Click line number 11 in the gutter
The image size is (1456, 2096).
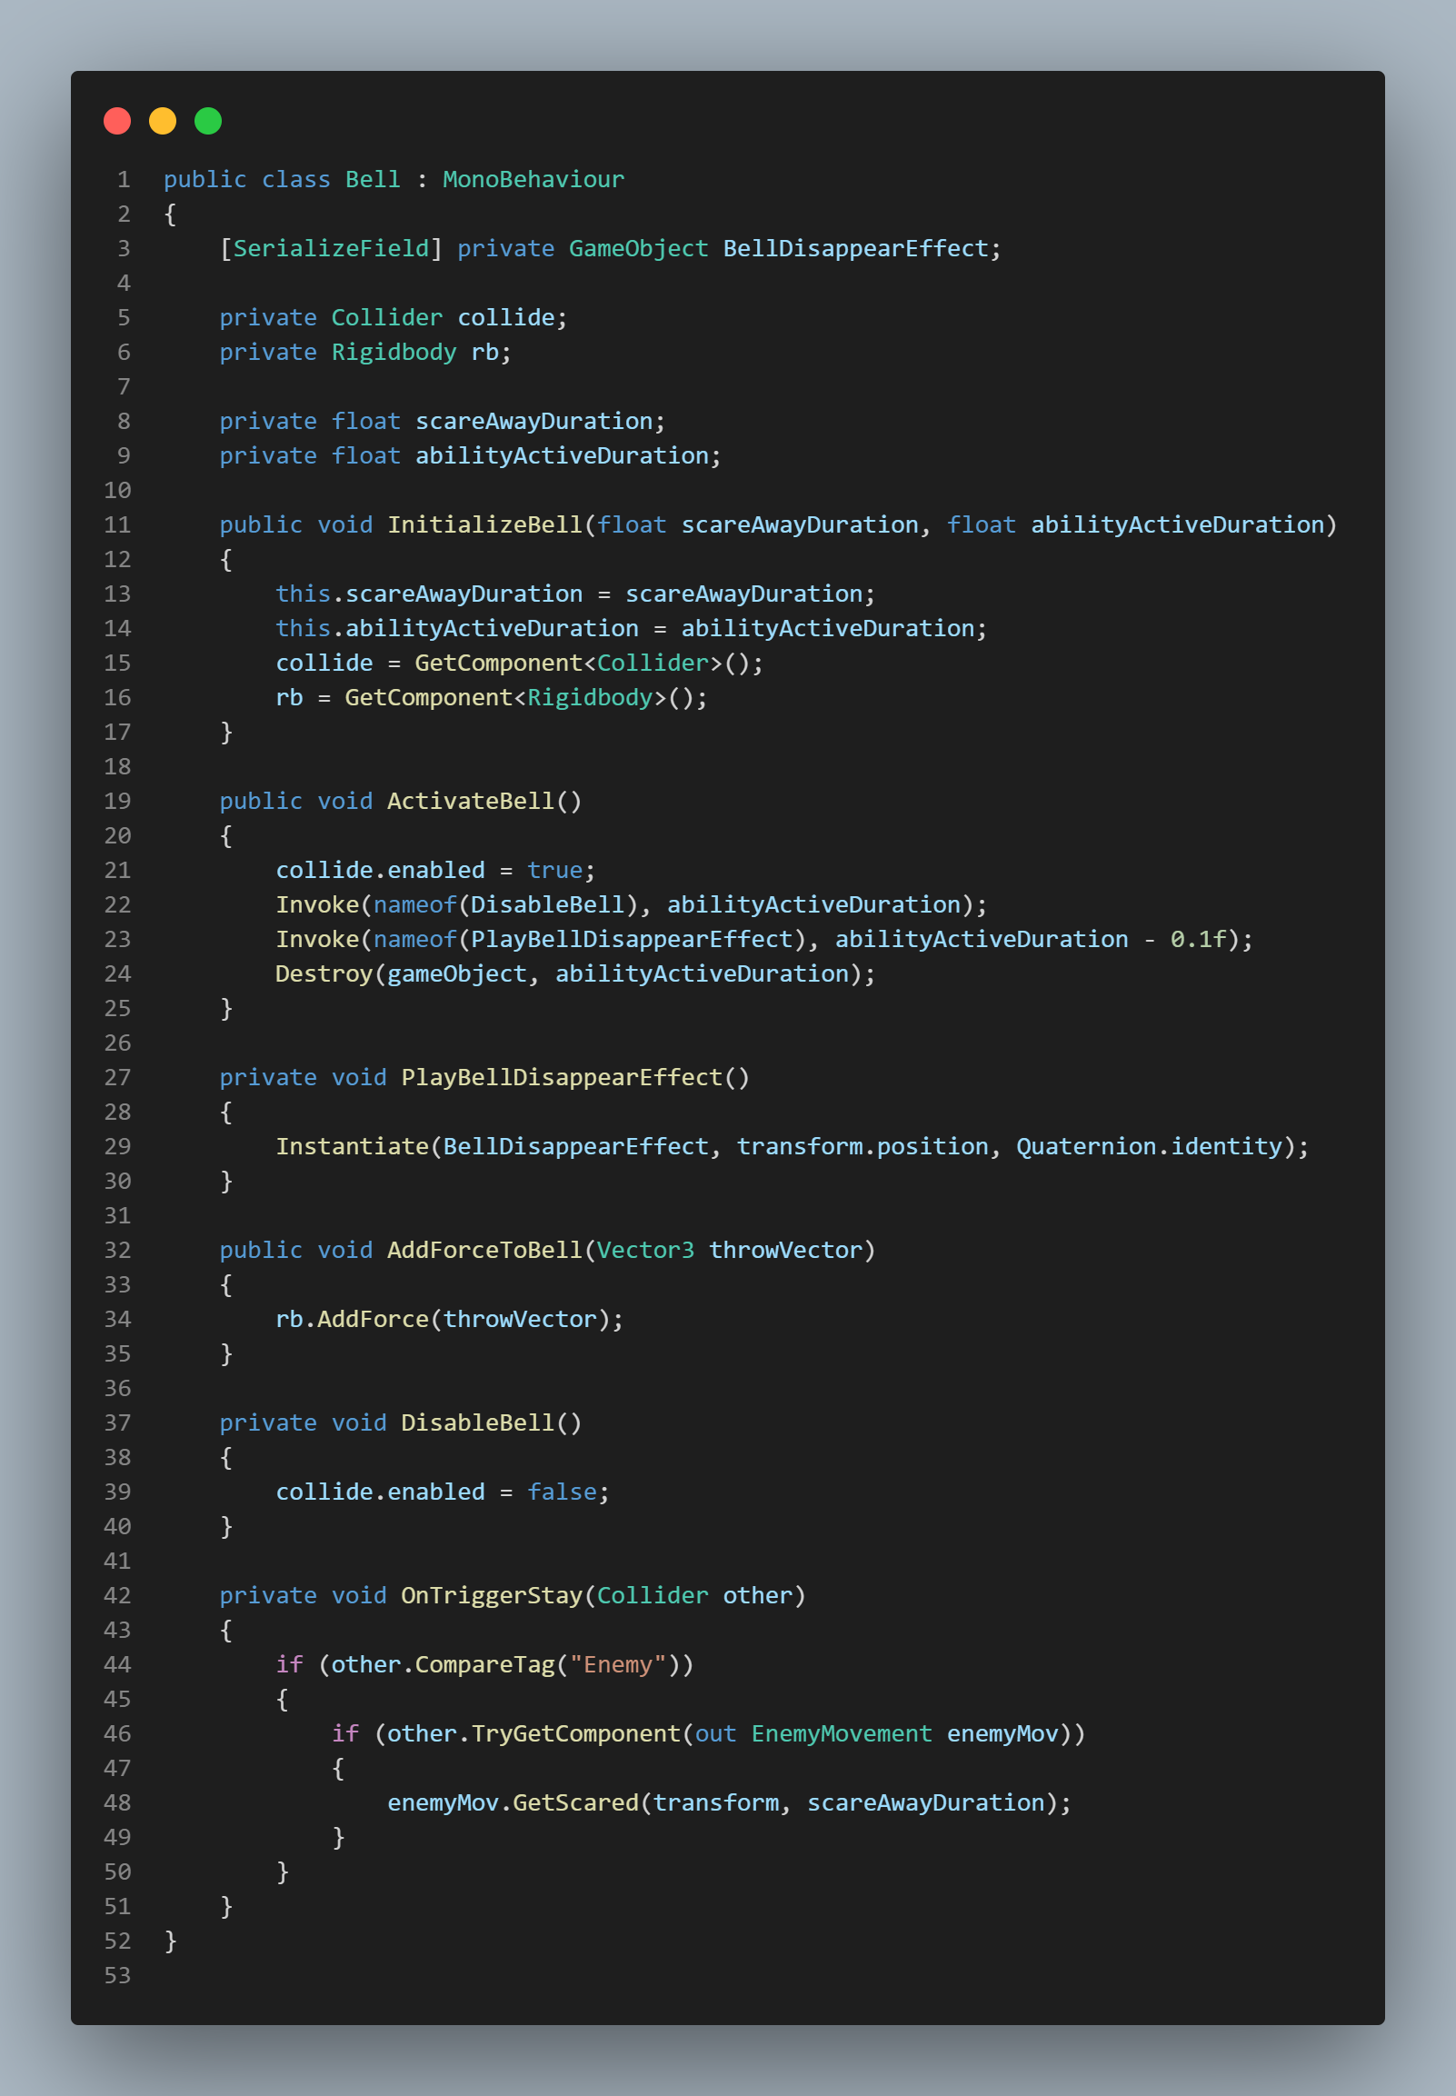click(117, 525)
